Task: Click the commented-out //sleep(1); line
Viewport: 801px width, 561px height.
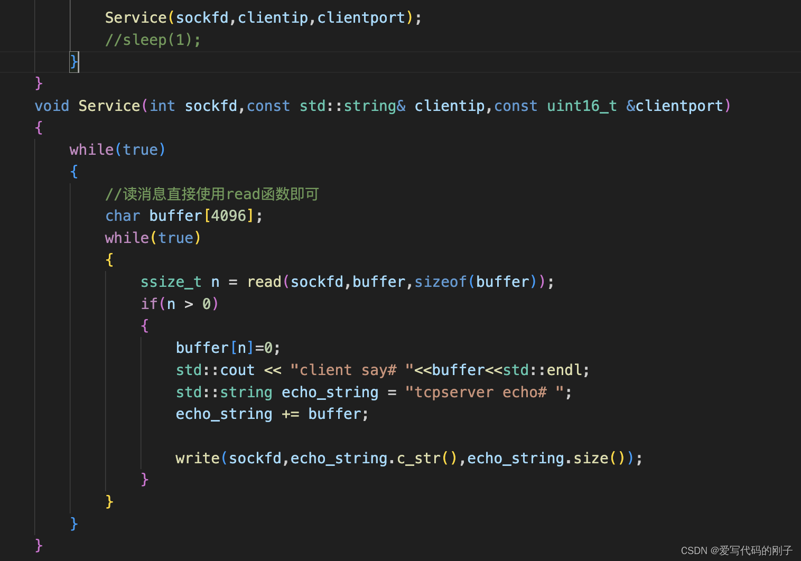Action: pyautogui.click(x=153, y=40)
